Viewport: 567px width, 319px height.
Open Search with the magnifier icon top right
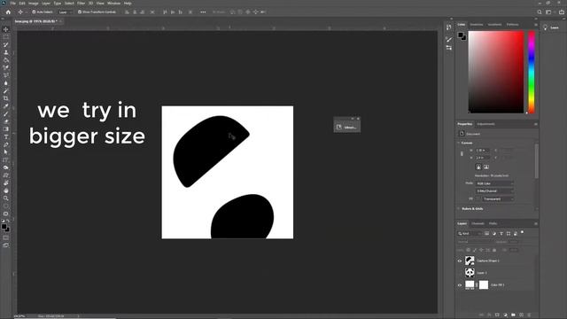click(540, 12)
